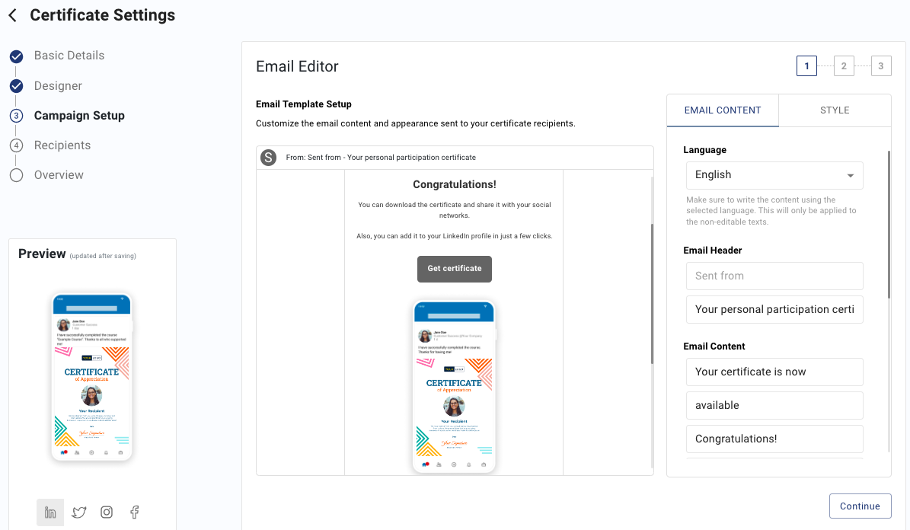Jump to email editor step 2
The width and height of the screenshot is (910, 530).
click(x=843, y=66)
